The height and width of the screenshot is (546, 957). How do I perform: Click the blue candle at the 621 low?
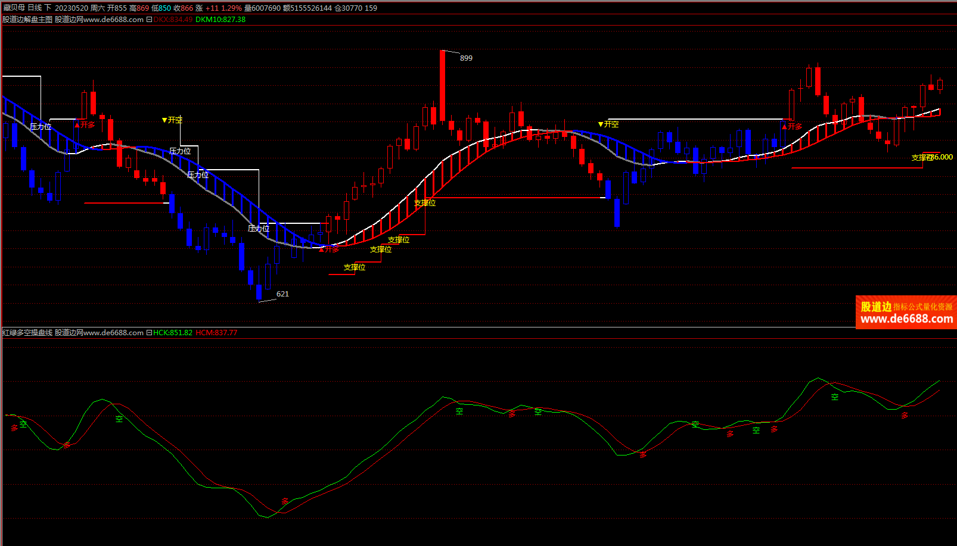tap(259, 292)
